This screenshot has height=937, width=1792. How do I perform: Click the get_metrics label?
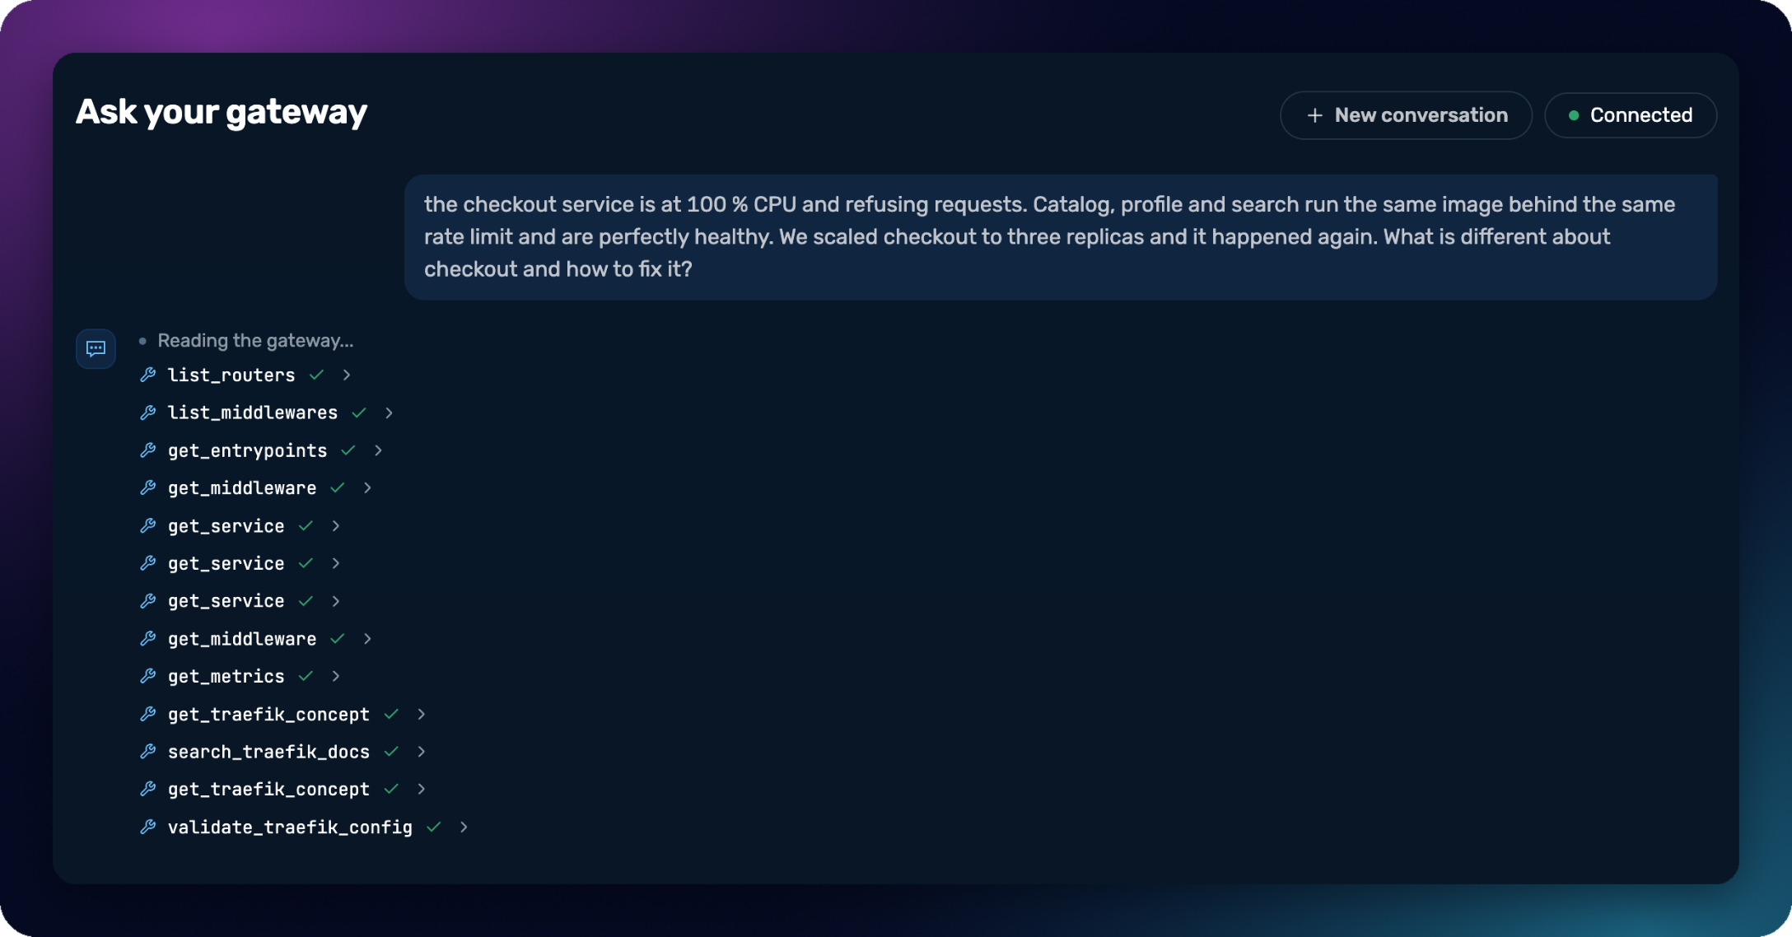point(226,676)
